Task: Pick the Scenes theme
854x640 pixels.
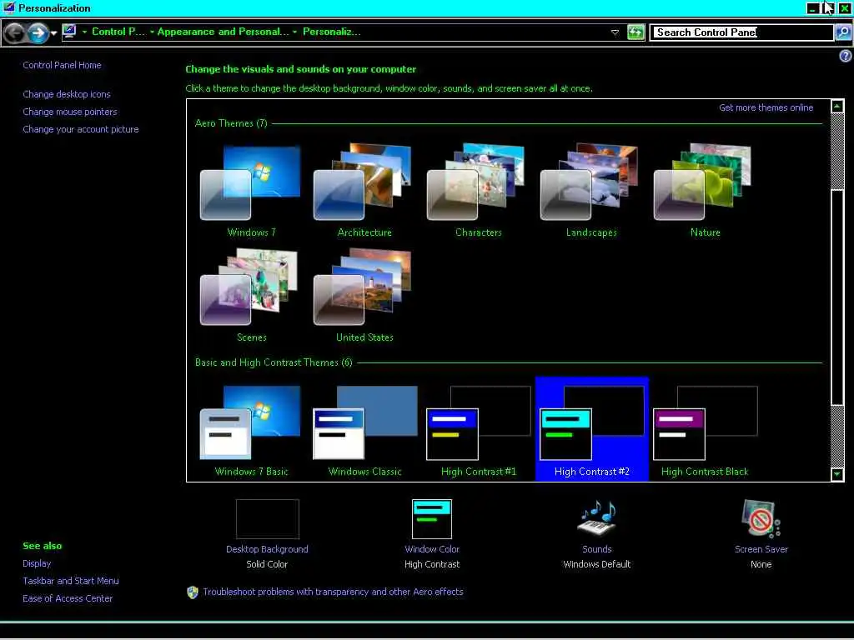Action: (250, 296)
